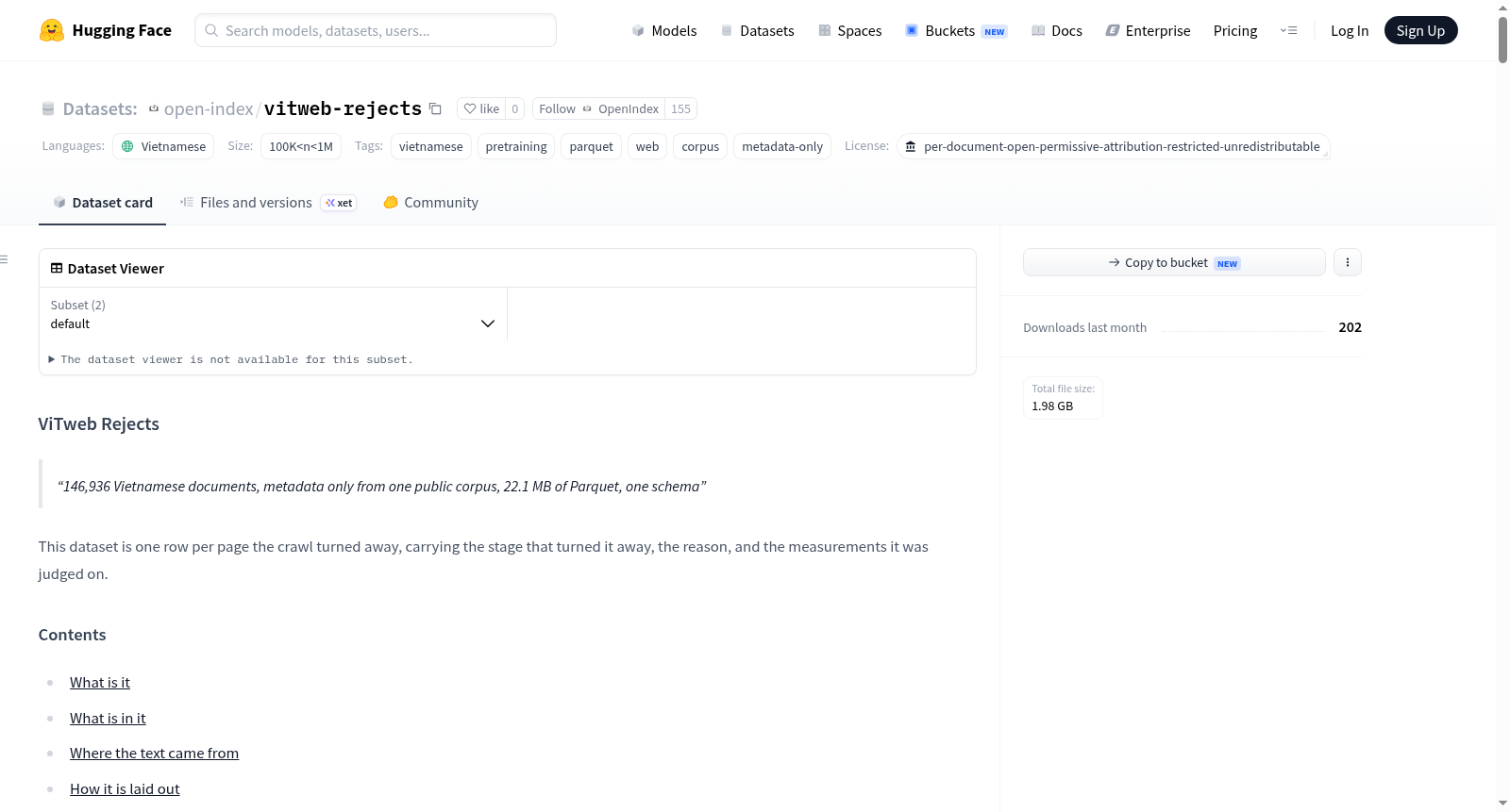Open Spaces from the navigation bar
Viewport: 1510px width, 812px height.
[849, 30]
